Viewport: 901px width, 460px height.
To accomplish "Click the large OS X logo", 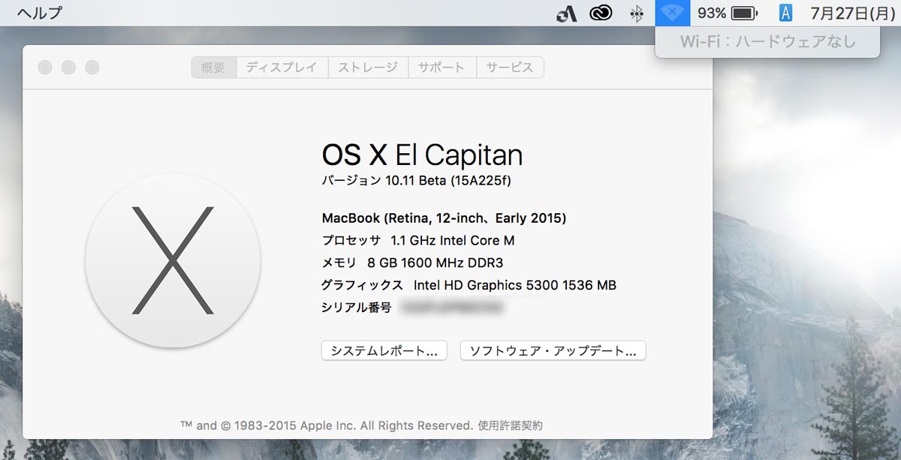I will click(x=173, y=260).
